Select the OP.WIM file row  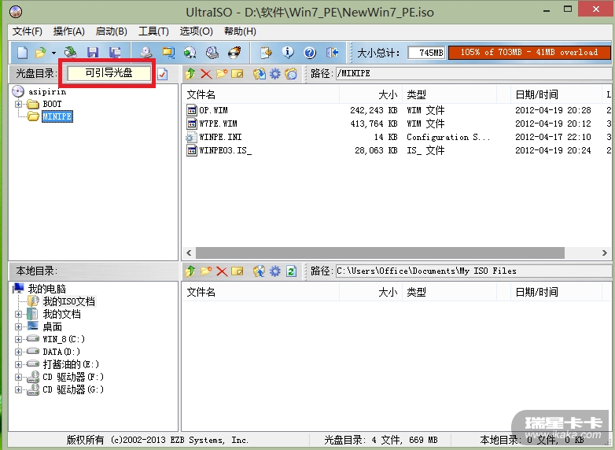tap(396, 110)
